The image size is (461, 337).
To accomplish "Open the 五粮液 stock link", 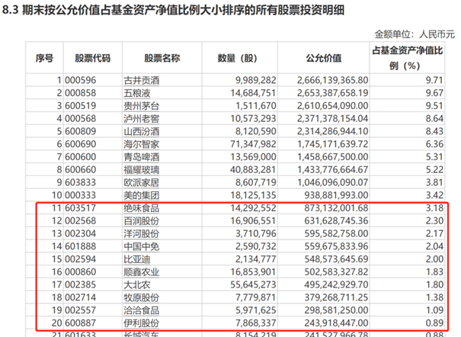I will 137,93.
